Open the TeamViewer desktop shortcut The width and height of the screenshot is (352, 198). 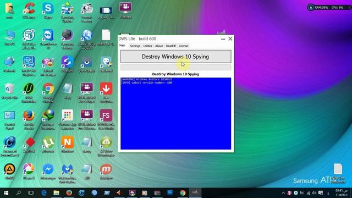coord(48,39)
